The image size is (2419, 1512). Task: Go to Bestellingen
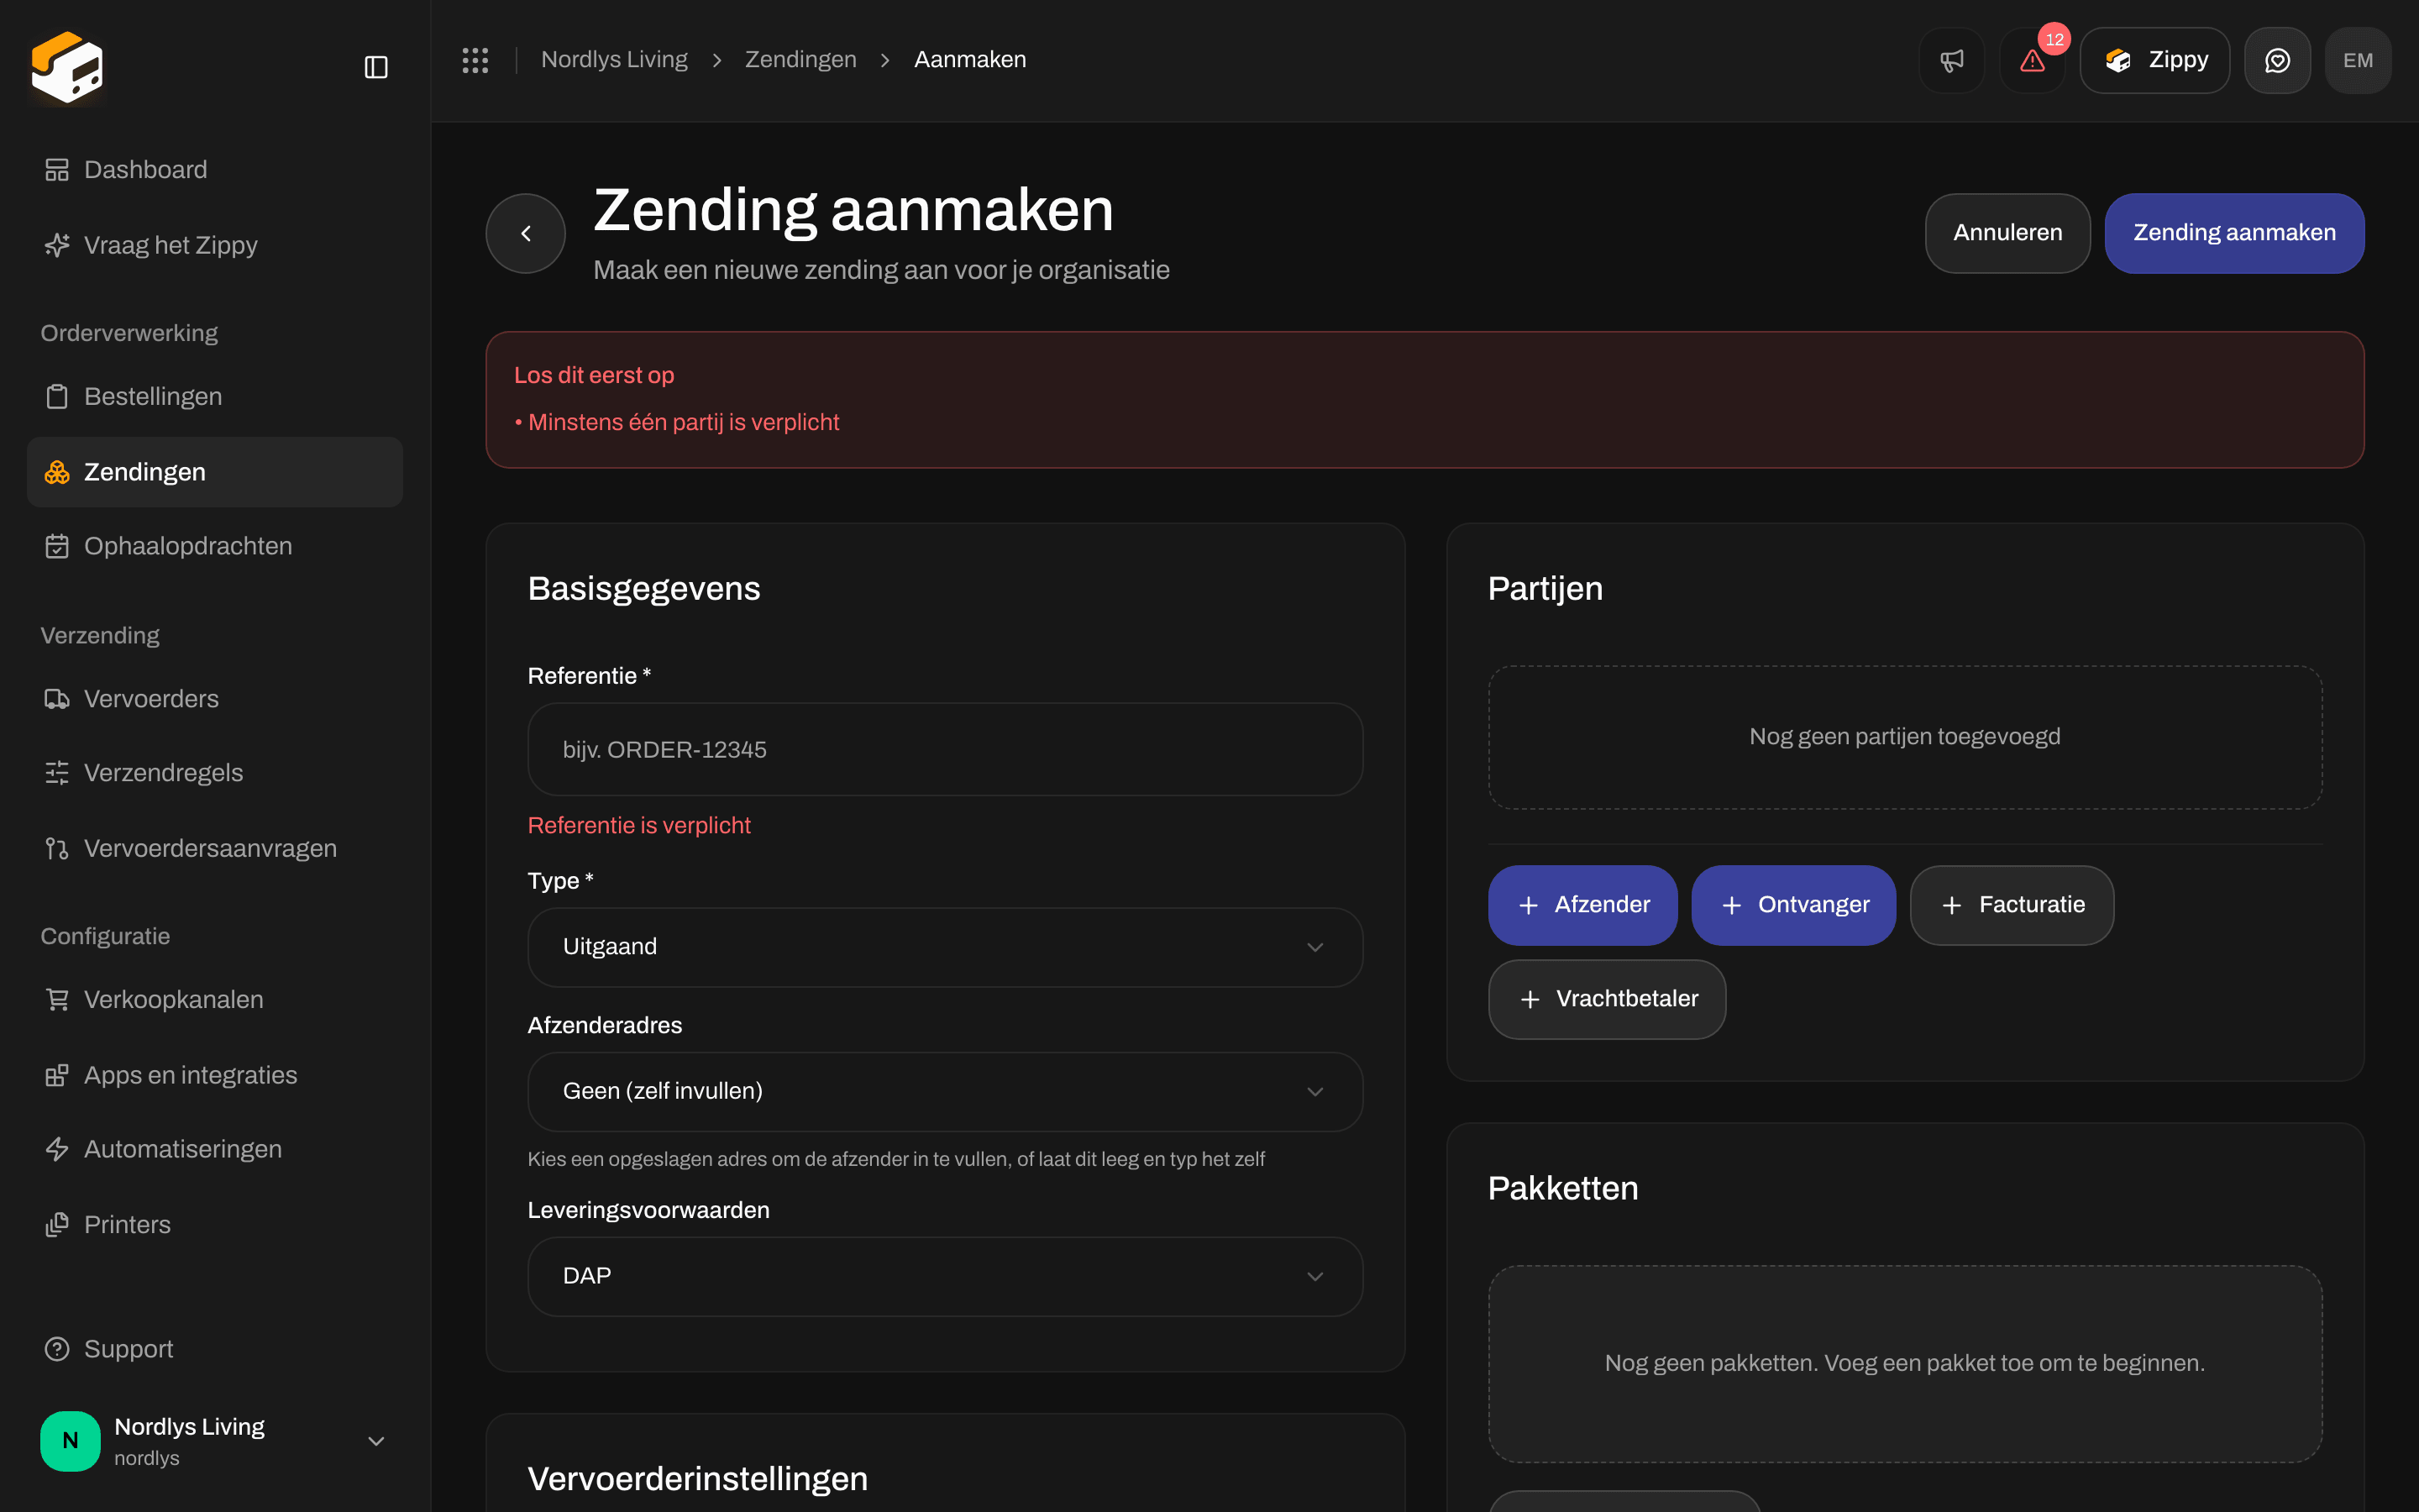coord(215,396)
